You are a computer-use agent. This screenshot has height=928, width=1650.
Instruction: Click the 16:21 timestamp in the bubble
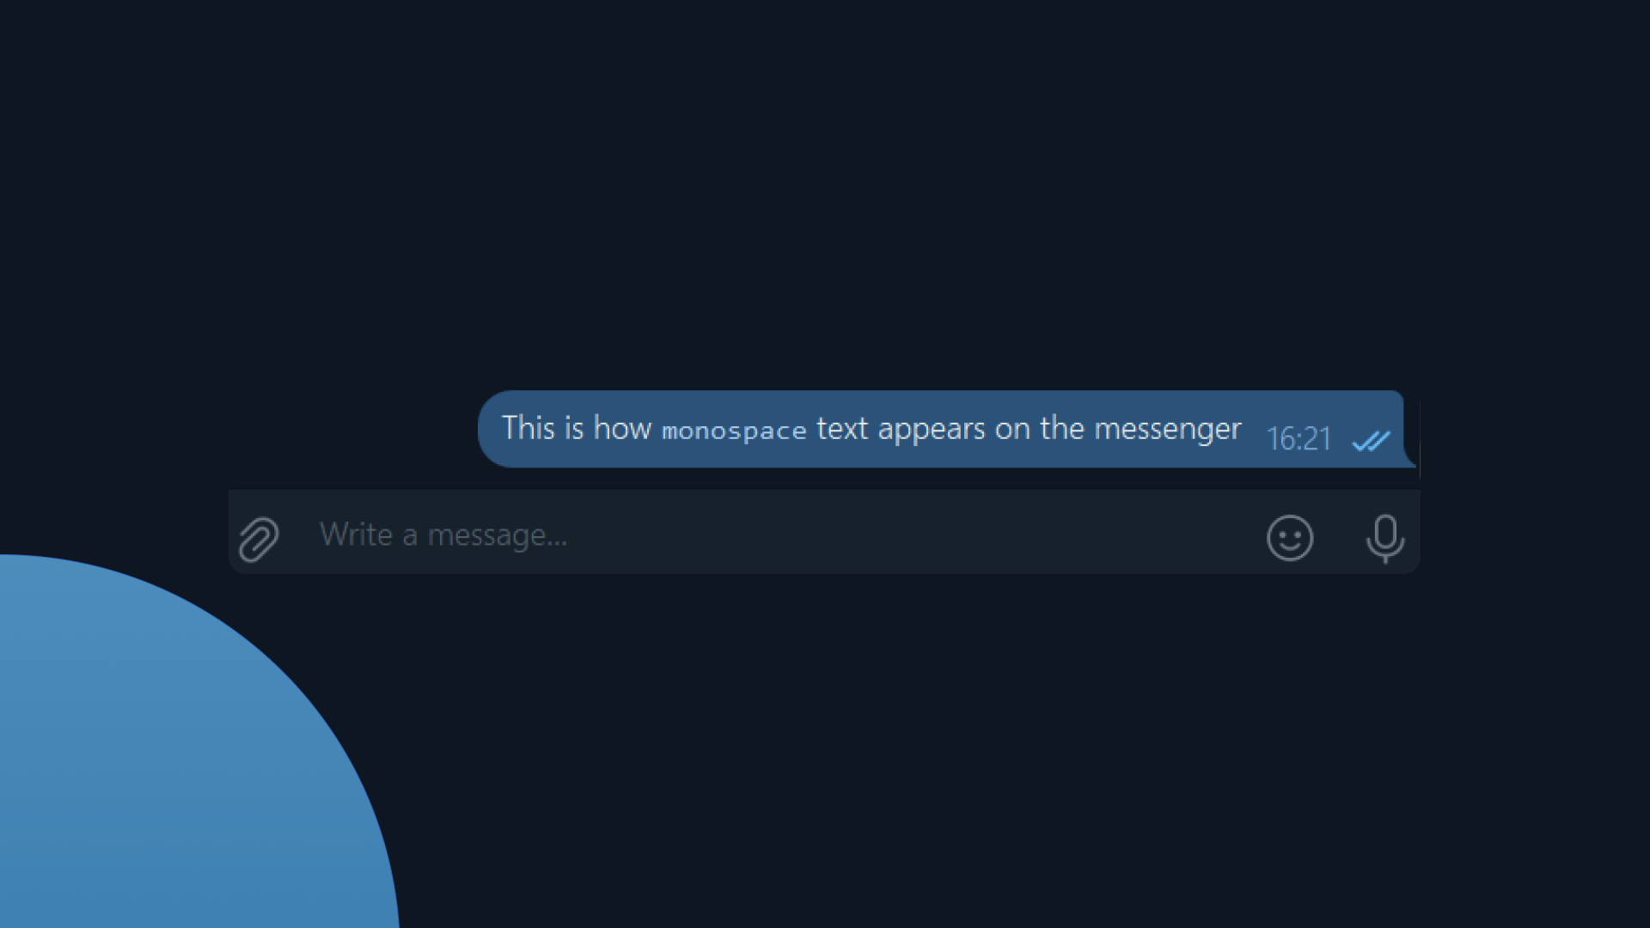point(1299,439)
